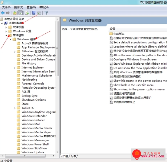The image size is (167, 162).
Task: Click the tree pane horizontal scrollbar thumb
Action: [25, 156]
